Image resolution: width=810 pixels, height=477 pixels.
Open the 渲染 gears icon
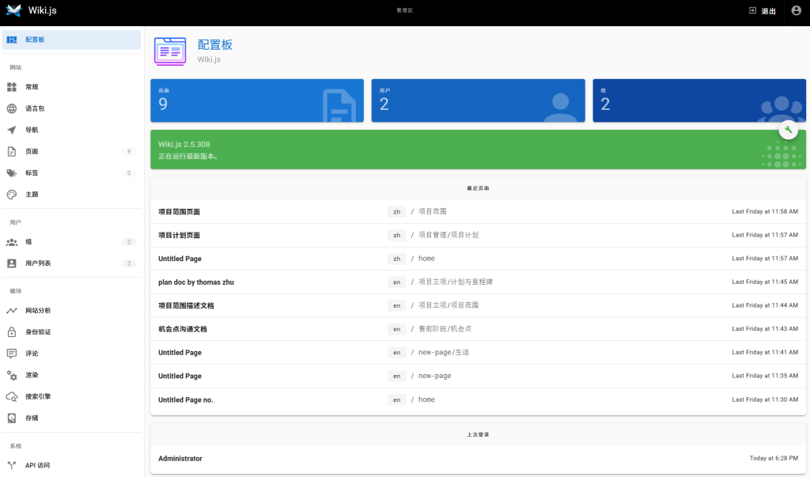[12, 375]
